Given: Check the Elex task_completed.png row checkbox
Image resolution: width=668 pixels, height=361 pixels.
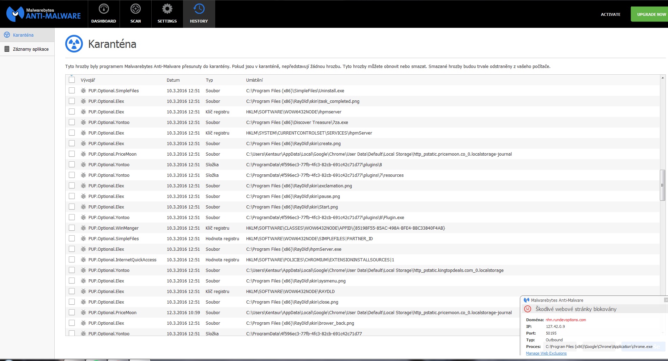Looking at the screenshot, I should pyautogui.click(x=72, y=101).
